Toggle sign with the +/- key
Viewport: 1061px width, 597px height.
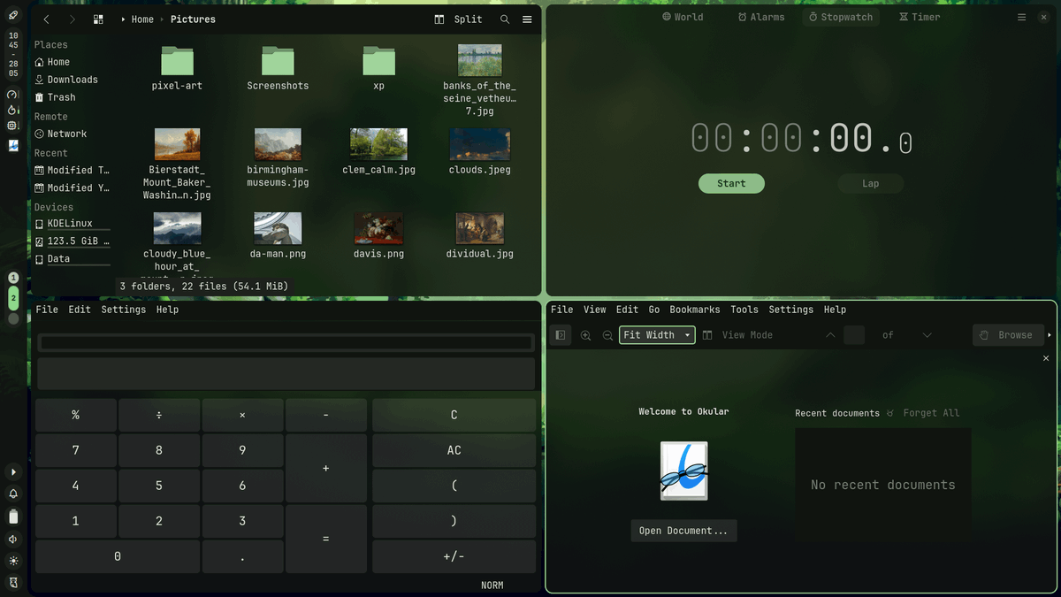454,556
